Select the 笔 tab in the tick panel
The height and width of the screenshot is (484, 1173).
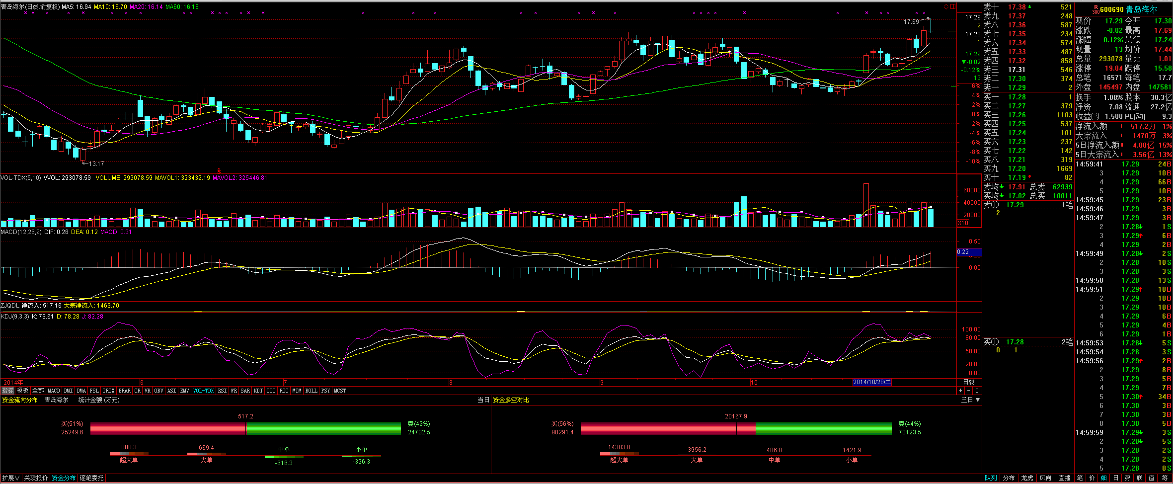1080,478
